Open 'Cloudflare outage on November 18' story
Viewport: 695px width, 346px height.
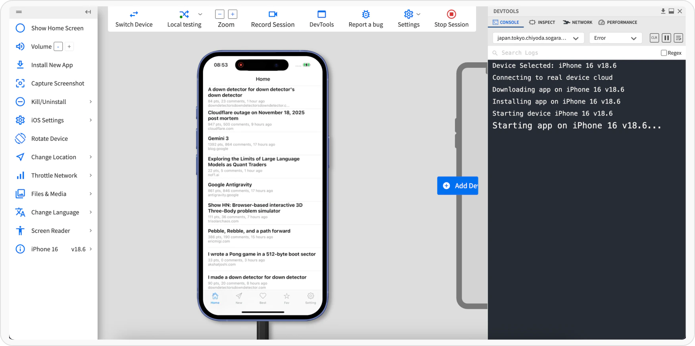(x=263, y=120)
